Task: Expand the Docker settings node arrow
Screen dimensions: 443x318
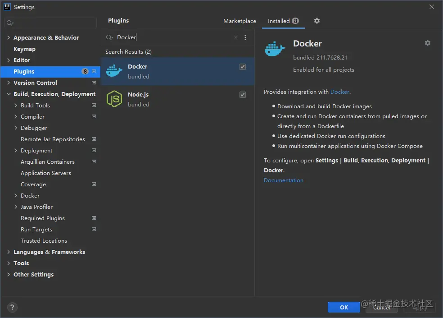Action: 16,195
